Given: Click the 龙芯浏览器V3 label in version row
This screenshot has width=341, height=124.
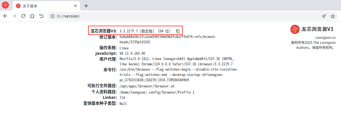Looking at the screenshot, I should [104, 31].
